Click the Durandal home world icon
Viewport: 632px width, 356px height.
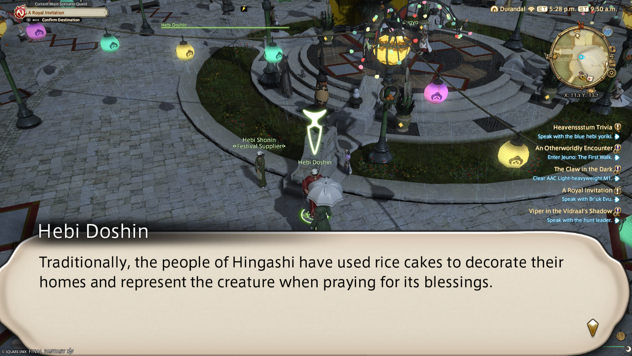[x=494, y=9]
